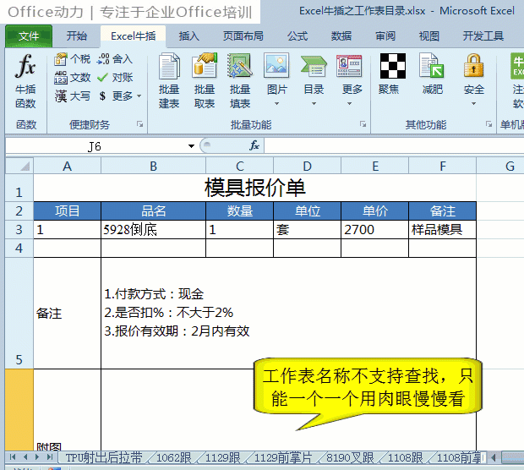Click the Name Box showing J6
This screenshot has height=470, width=524.
coord(95,146)
